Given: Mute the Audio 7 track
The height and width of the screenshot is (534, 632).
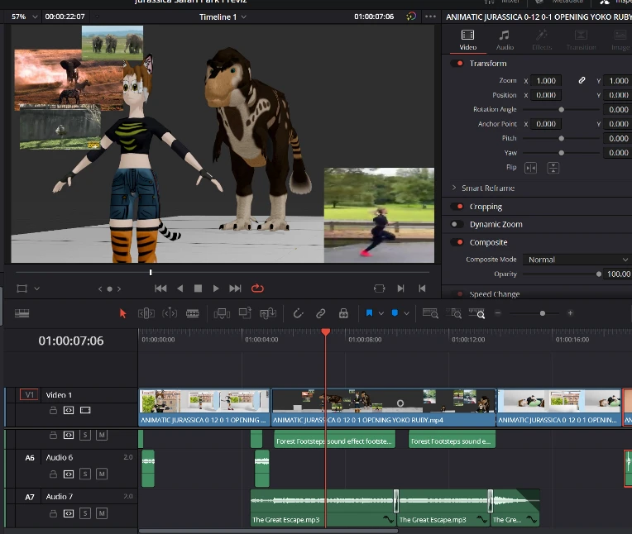Looking at the screenshot, I should pyautogui.click(x=102, y=513).
